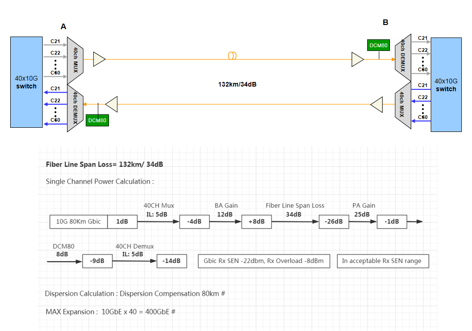Select the 40ch DEMUX shape at site A
The width and height of the screenshot is (472, 331).
click(x=75, y=108)
